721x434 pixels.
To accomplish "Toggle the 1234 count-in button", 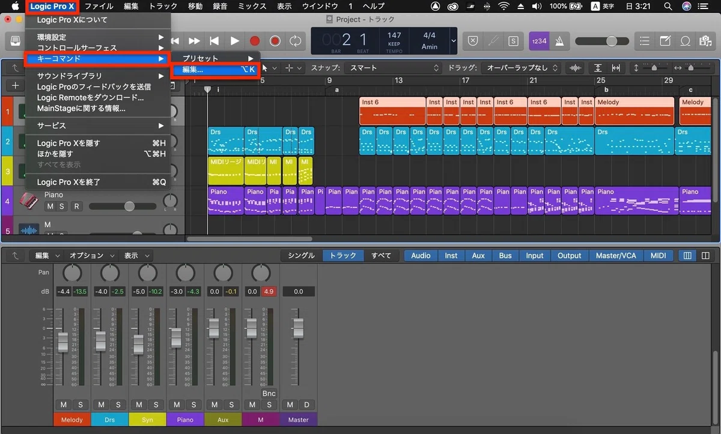I will (538, 41).
